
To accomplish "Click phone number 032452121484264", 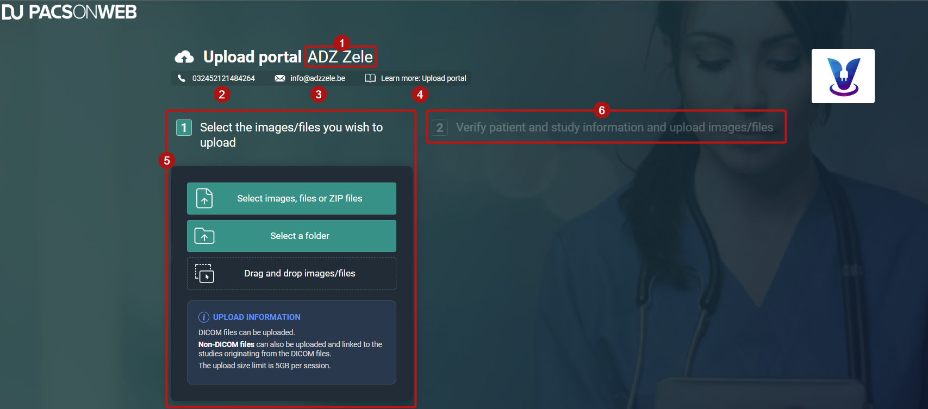I will point(223,78).
